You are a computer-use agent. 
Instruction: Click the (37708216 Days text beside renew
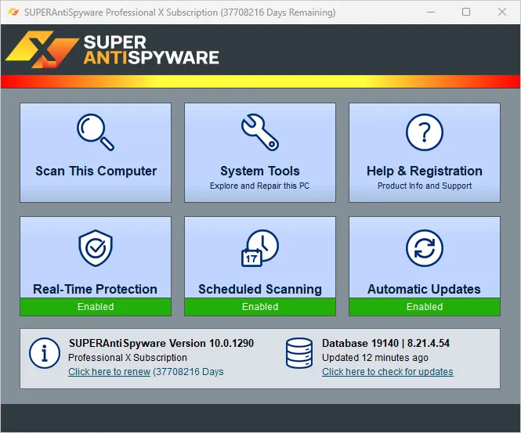tap(188, 372)
